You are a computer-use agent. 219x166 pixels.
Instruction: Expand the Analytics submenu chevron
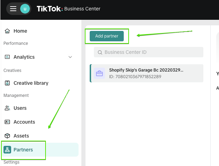(x=70, y=57)
